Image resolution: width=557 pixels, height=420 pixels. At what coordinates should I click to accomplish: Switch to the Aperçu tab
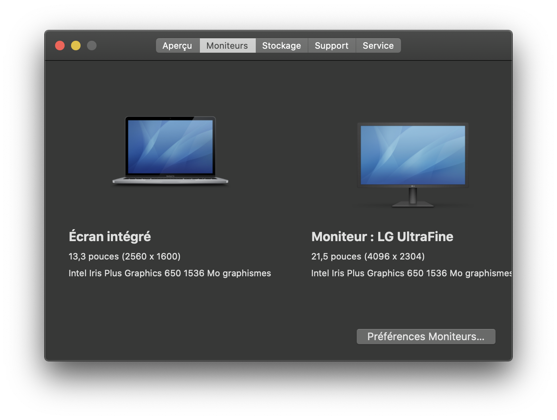[x=178, y=46]
